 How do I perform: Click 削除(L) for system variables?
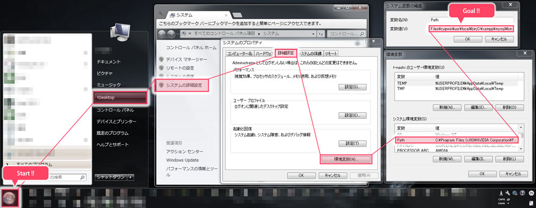510,159
